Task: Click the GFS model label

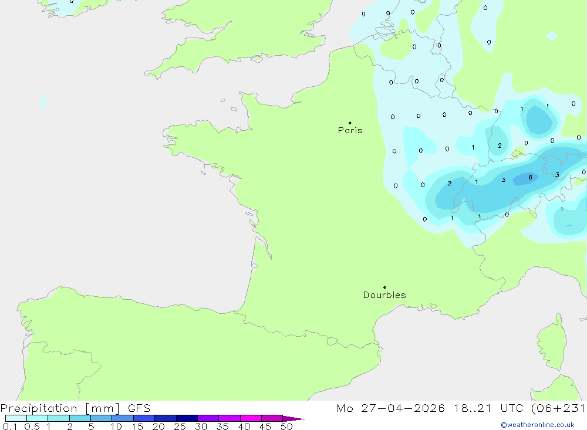Action: point(139,408)
